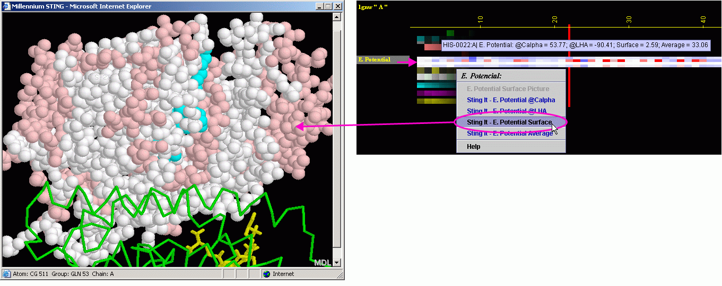The width and height of the screenshot is (722, 286).
Task: Click the page icon in status bar
Action: point(6,274)
